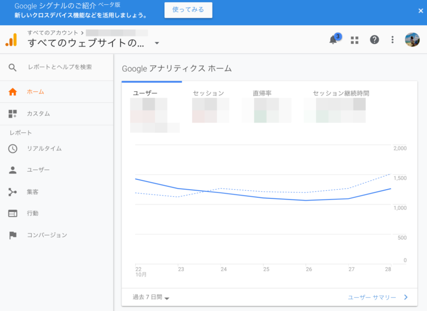This screenshot has height=311, width=427.
Task: Open コンバージョン reports in sidebar
Action: [x=47, y=235]
